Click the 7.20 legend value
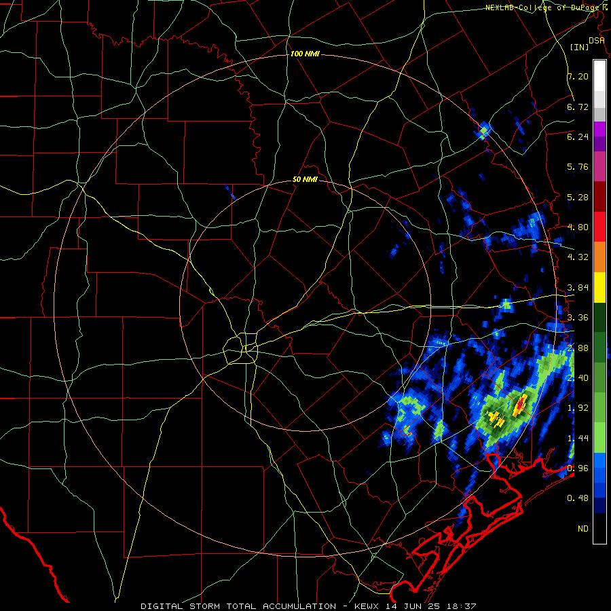 click(x=578, y=76)
